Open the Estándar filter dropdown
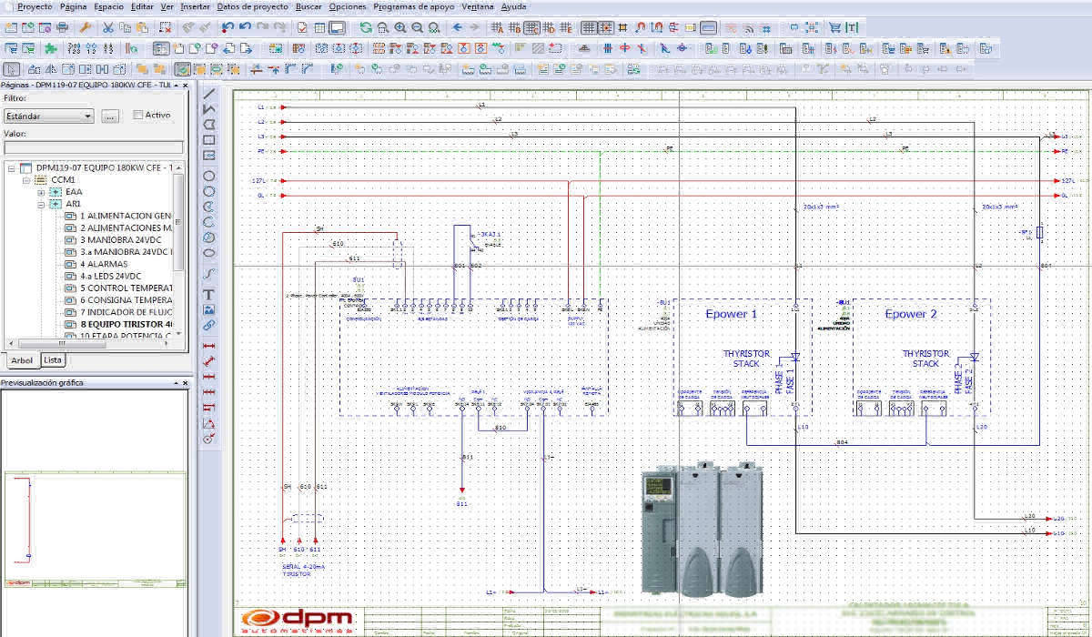Viewport: 1092px width, 637px height. click(x=48, y=116)
